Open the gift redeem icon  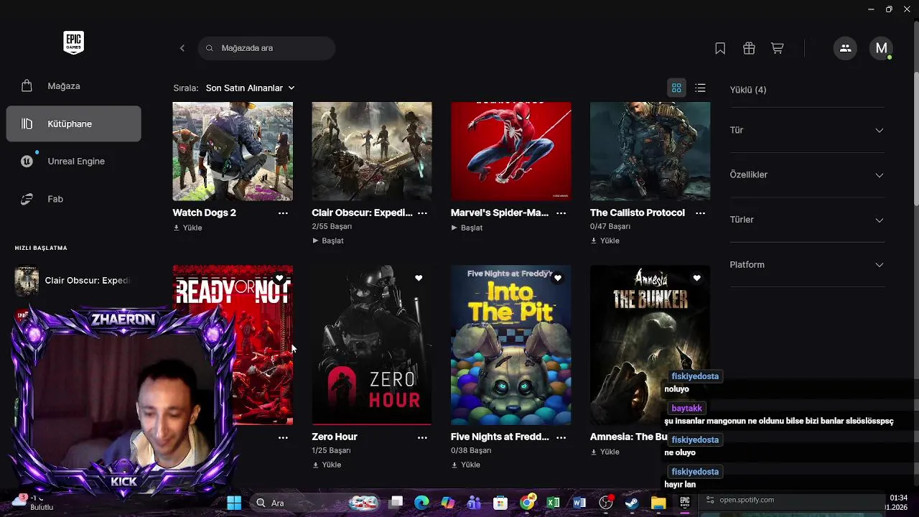749,48
